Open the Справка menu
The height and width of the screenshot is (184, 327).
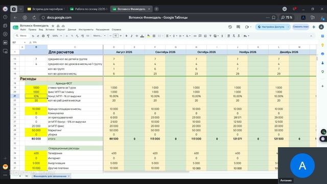(116, 30)
